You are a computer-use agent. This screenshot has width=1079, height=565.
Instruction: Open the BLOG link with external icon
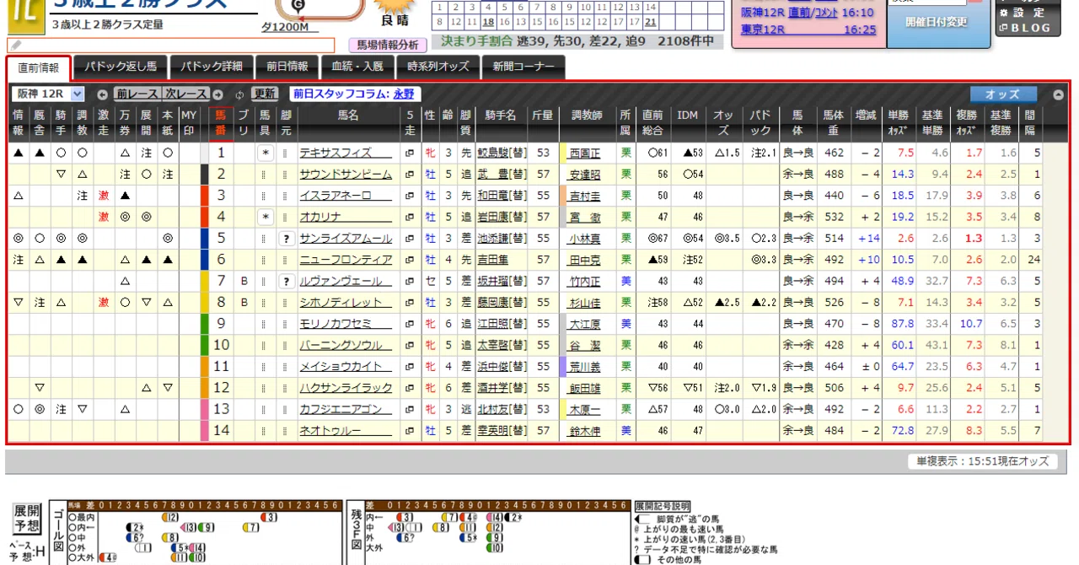1024,28
